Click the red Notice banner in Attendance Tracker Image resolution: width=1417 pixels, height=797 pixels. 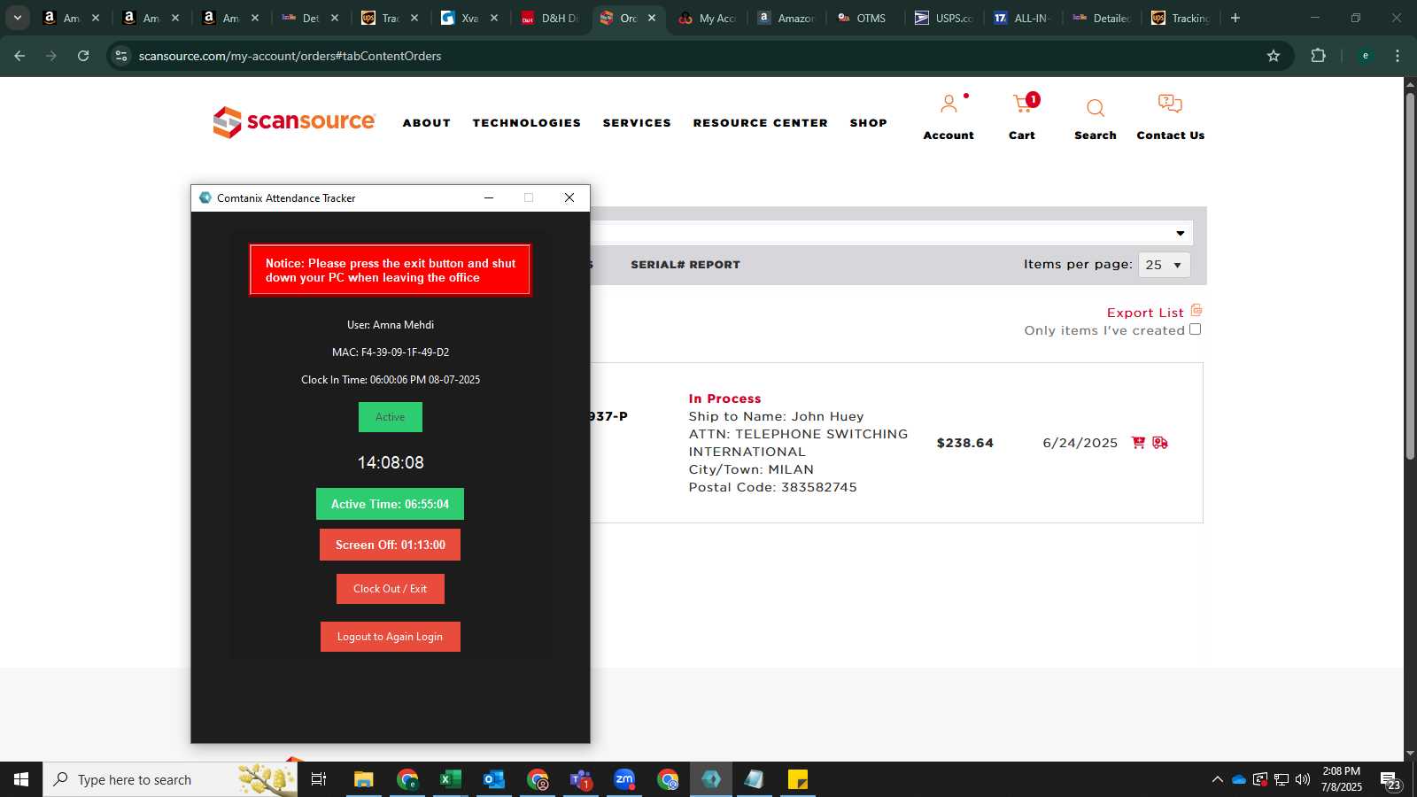coord(391,270)
